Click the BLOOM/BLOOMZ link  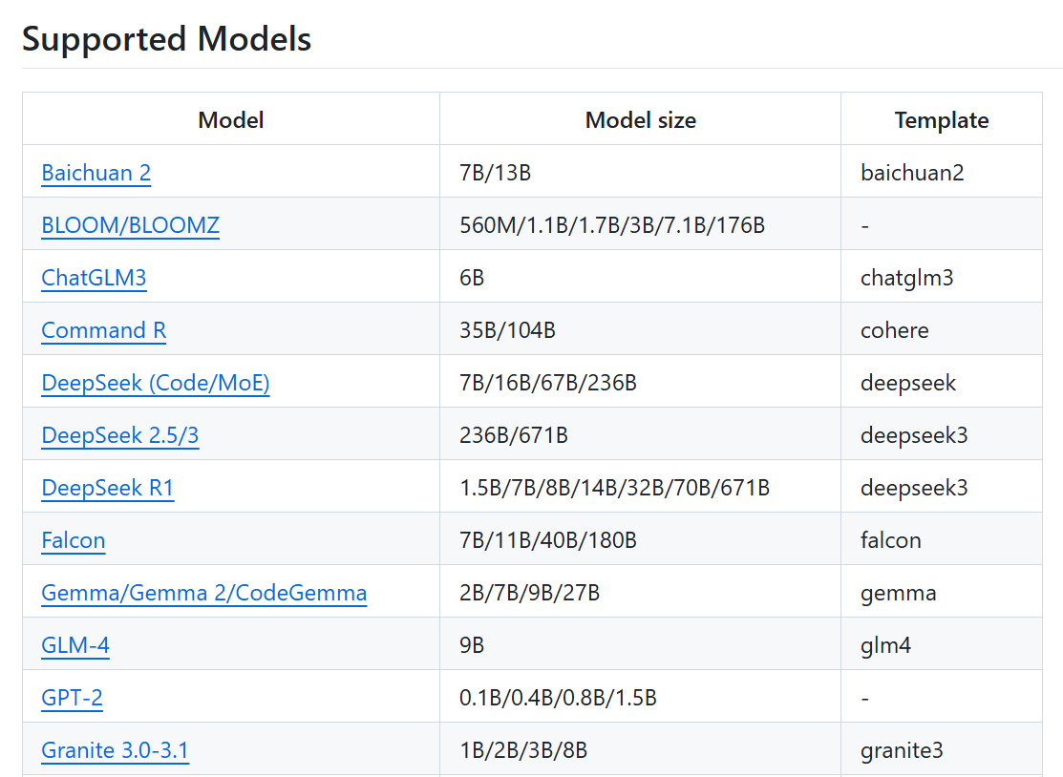pos(130,225)
